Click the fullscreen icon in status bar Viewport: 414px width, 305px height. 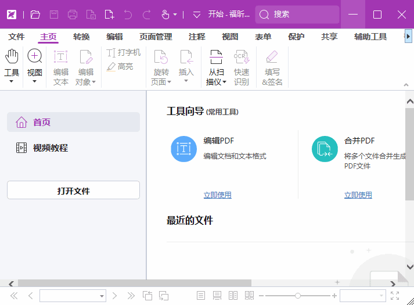point(395,296)
